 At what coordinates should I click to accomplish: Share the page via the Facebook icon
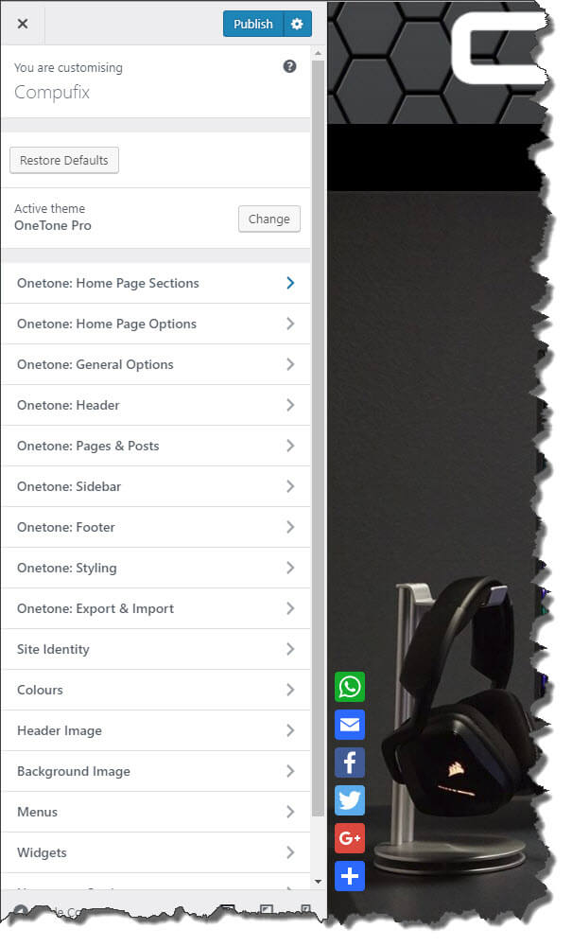[350, 763]
